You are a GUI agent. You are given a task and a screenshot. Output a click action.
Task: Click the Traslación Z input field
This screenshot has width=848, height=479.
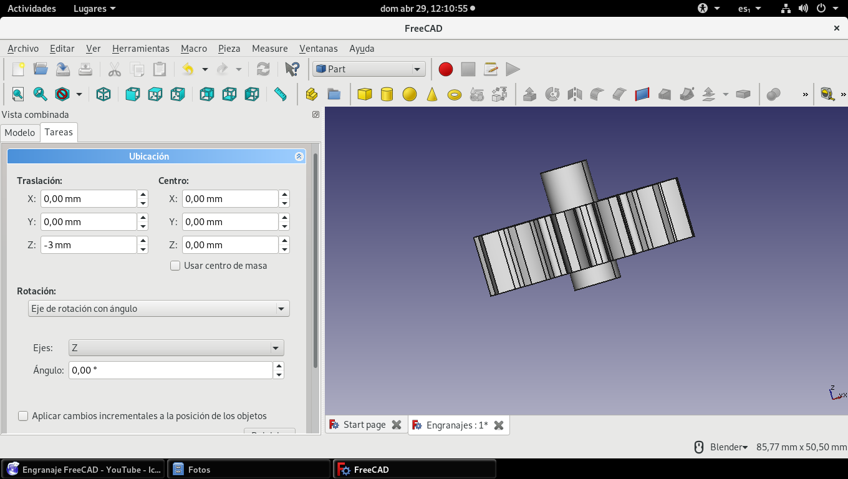[89, 245]
